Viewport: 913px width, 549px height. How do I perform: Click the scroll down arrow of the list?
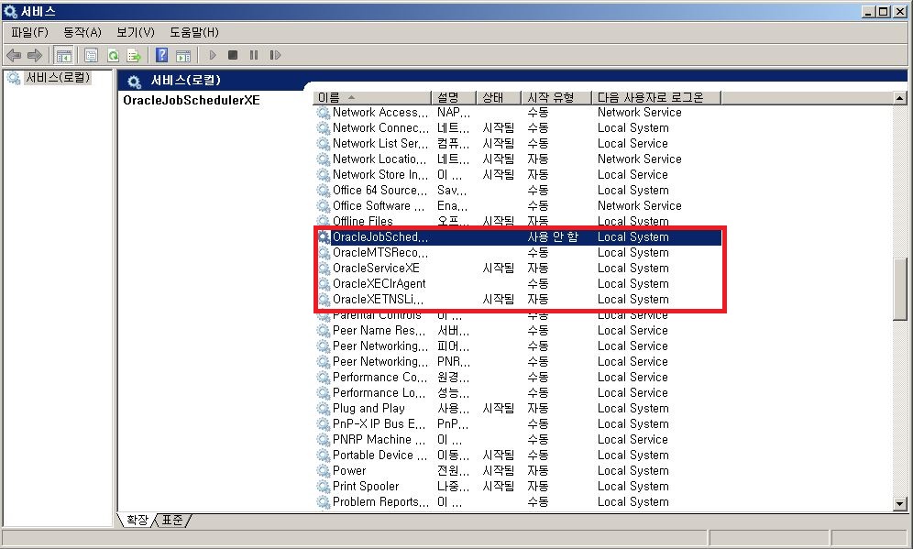coord(899,504)
